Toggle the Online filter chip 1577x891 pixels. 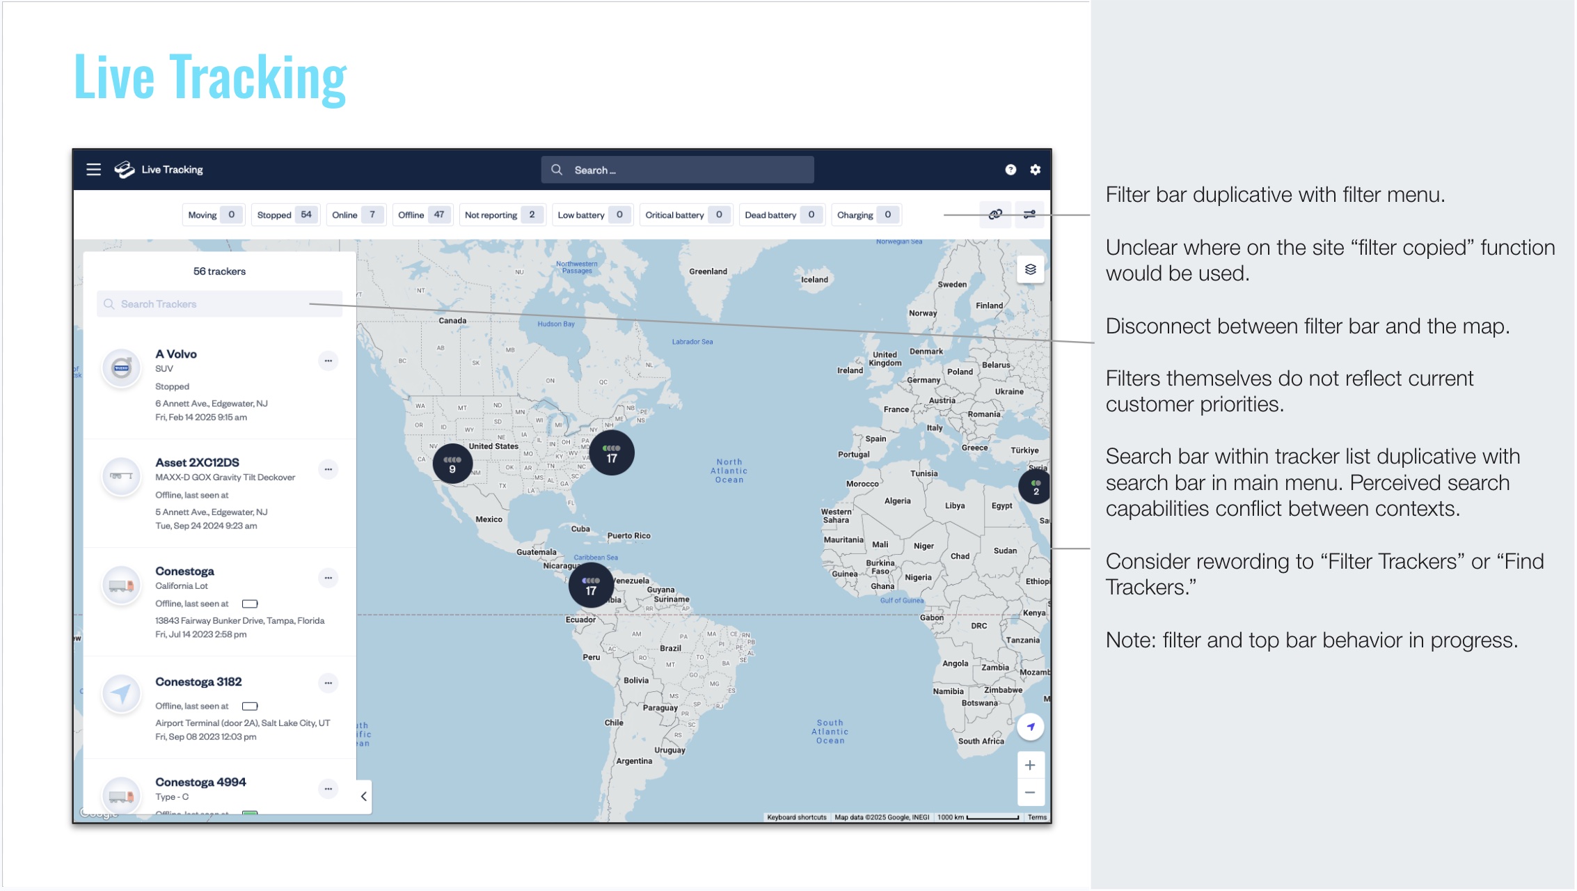[356, 214]
